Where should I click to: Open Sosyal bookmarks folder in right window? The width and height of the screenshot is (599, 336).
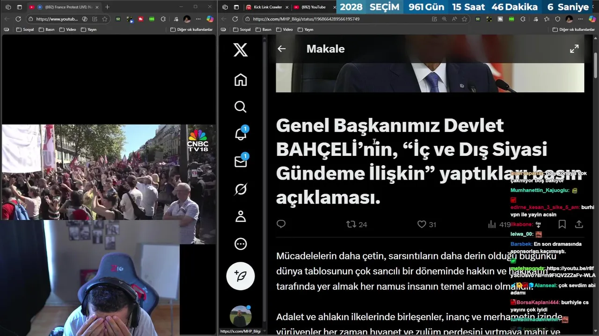[x=242, y=29]
